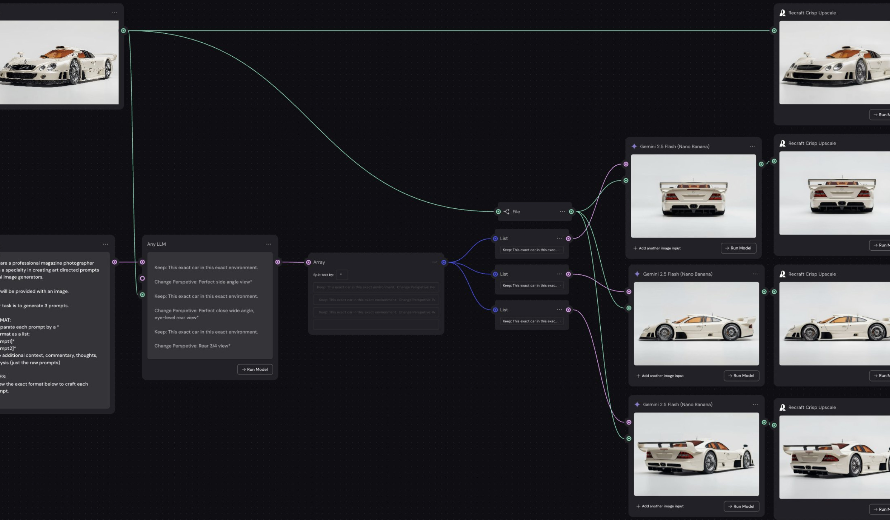Click the Any LLM empty middle input port

[142, 278]
